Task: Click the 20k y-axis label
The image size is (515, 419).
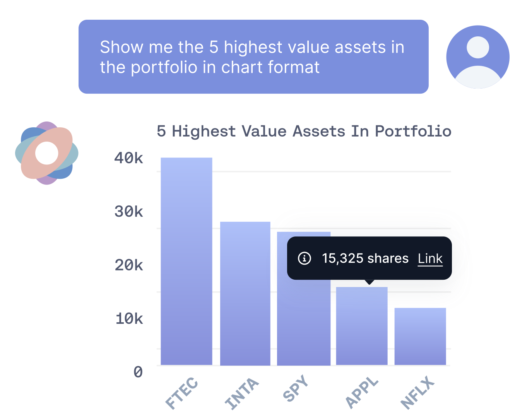Action: tap(128, 265)
